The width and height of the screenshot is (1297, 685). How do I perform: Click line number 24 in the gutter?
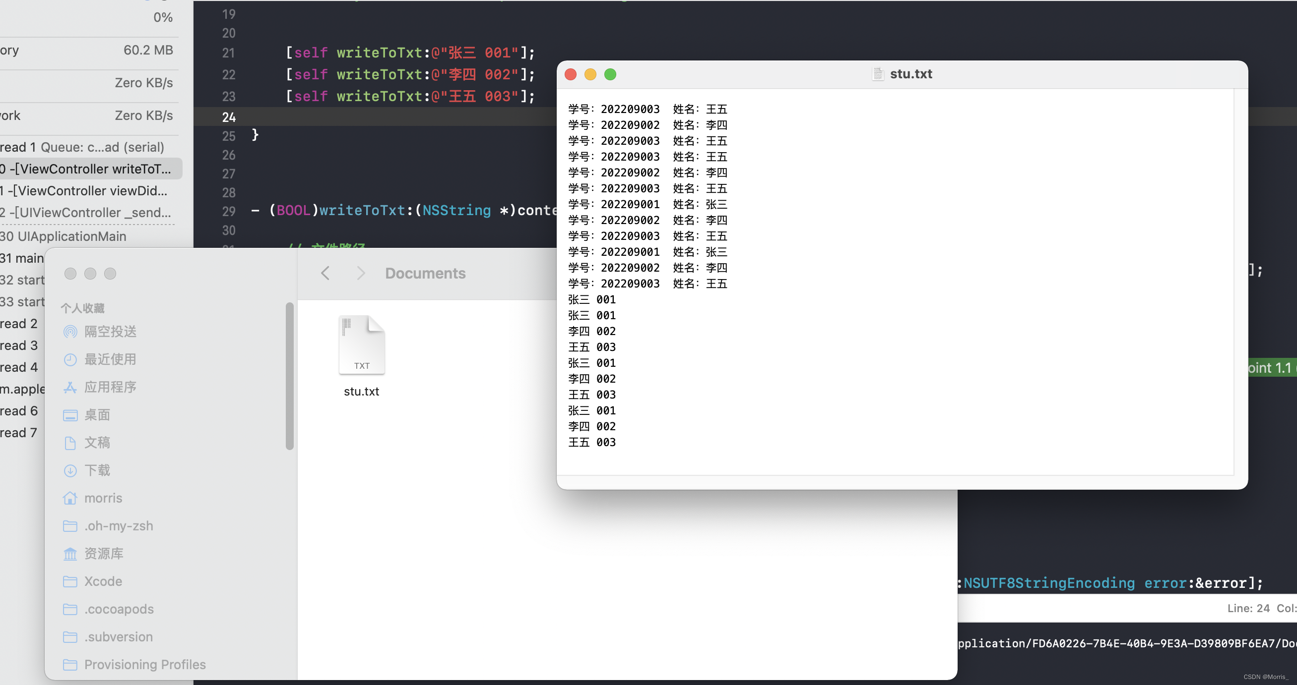click(229, 117)
